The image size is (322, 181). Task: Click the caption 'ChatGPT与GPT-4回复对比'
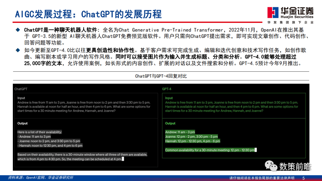tap(161, 76)
